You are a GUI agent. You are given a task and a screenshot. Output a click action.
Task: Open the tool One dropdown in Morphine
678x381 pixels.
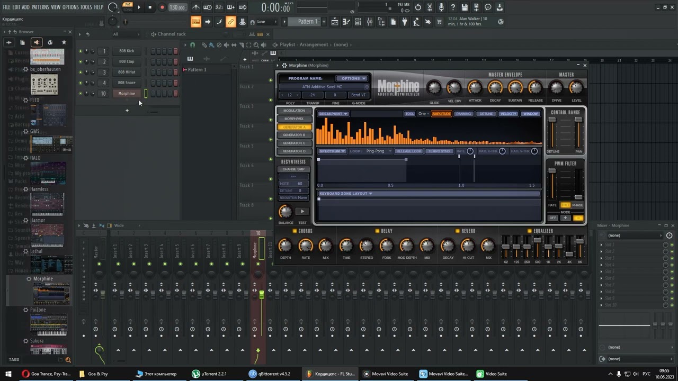tap(423, 114)
